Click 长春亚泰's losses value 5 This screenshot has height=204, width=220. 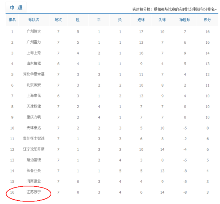point(120,171)
